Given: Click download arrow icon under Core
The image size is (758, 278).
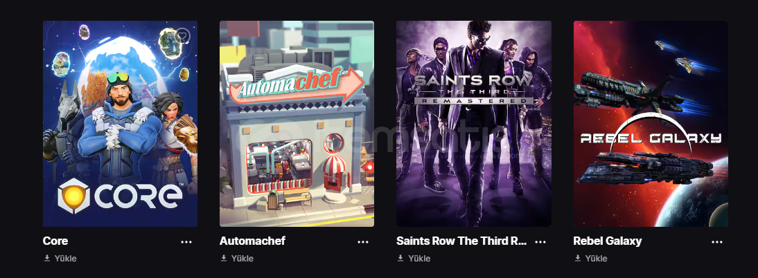Looking at the screenshot, I should pyautogui.click(x=47, y=258).
